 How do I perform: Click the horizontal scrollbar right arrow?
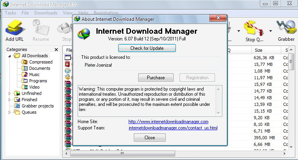[284, 154]
